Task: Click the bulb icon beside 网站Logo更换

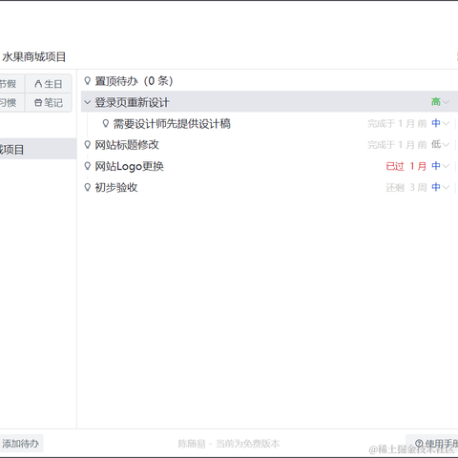Action: point(88,166)
